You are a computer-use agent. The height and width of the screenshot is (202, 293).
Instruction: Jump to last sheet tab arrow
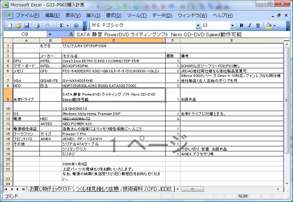point(24,189)
